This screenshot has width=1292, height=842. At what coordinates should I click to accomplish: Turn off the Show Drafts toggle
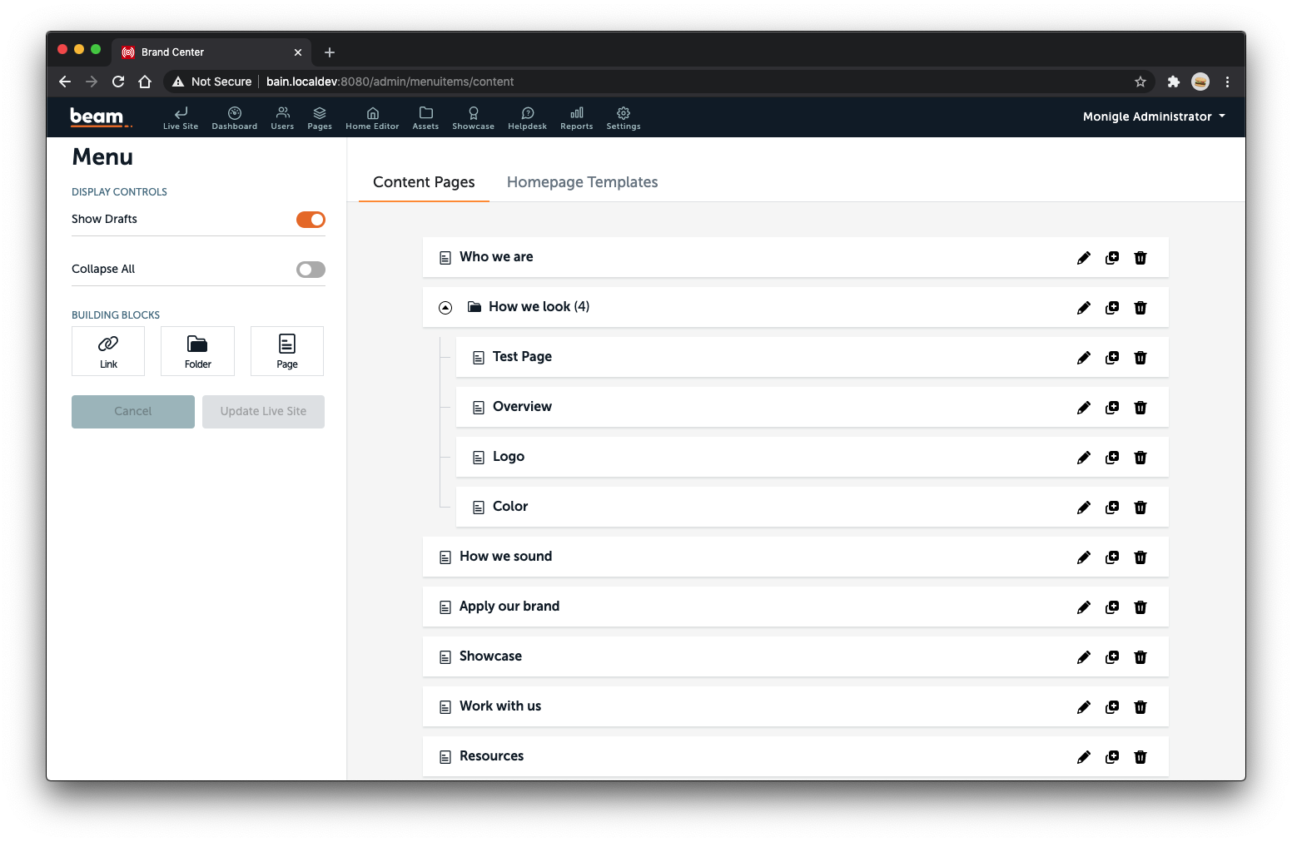[x=311, y=220]
